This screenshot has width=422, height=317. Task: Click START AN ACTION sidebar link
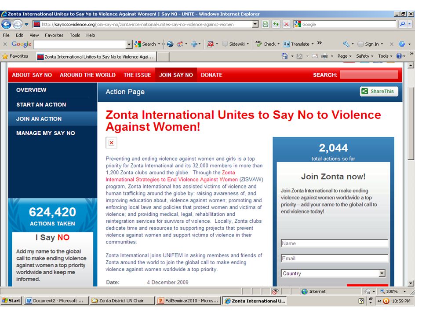tap(41, 105)
